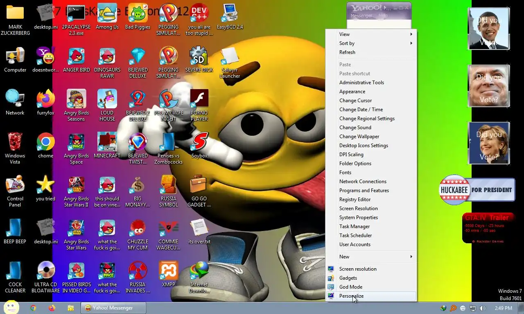Viewport: 524px width, 314px height.
Task: Launch the BEEP BEEP desktop shortcut
Action: (x=15, y=232)
